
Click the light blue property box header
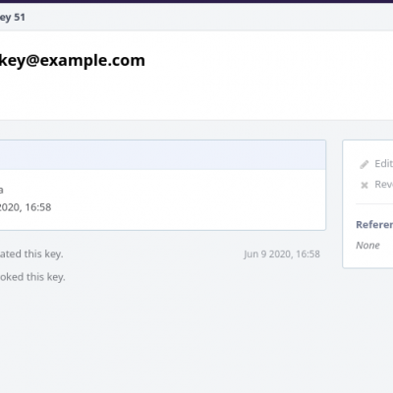163,155
